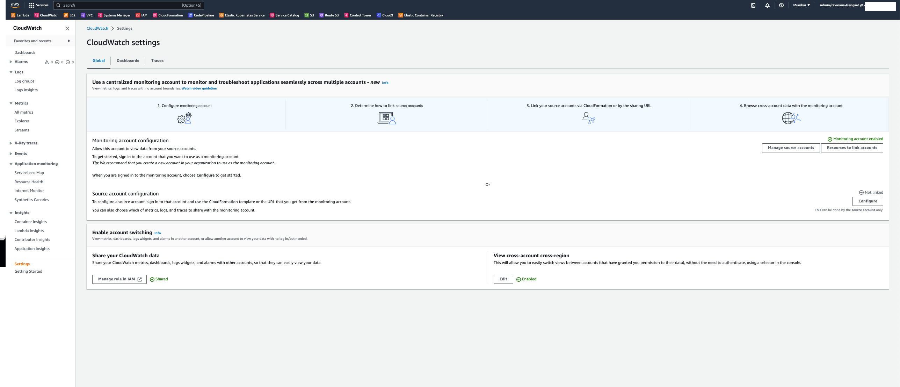Click Edit cross-account cross-region button

point(503,279)
